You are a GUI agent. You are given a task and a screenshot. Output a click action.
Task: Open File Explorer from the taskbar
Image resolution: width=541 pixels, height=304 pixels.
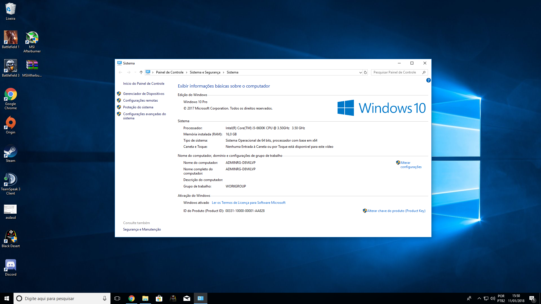tap(145, 298)
